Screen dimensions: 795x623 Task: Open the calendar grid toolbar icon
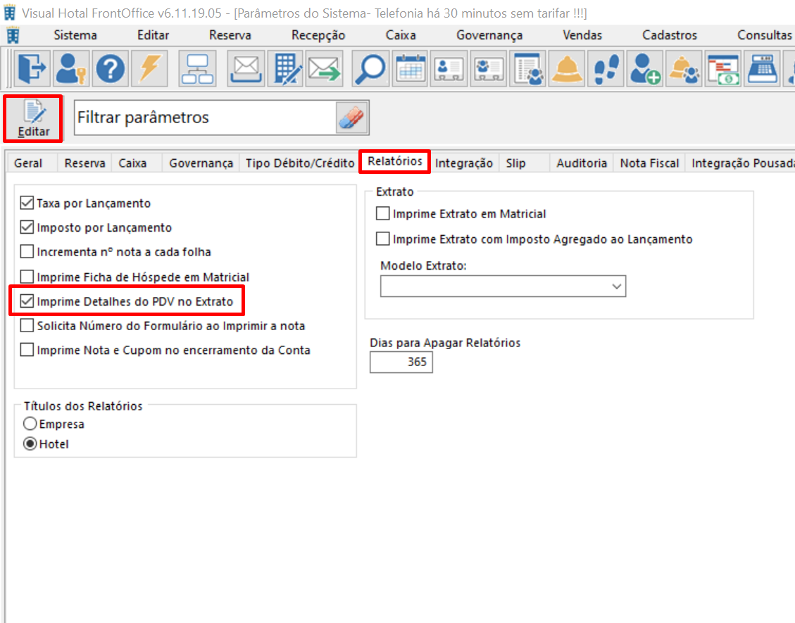pos(411,68)
